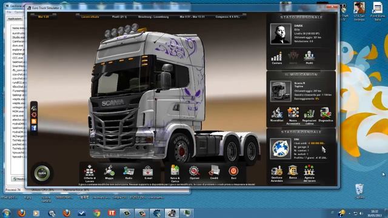Open the Crediti credits icon
388x218 pixels.
pyautogui.click(x=214, y=172)
